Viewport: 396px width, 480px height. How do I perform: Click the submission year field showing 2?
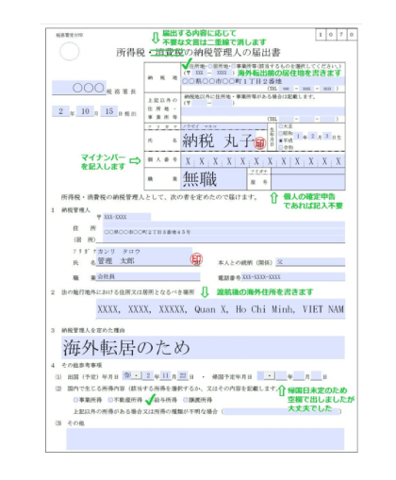point(60,111)
